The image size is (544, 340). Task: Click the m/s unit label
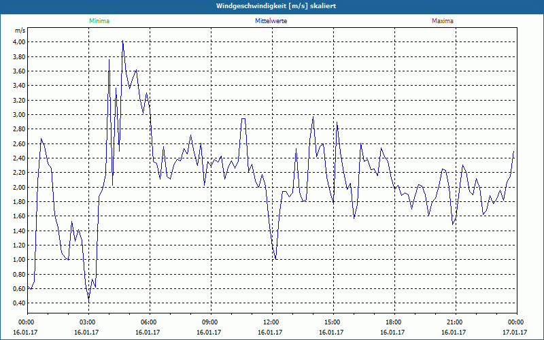(20, 31)
